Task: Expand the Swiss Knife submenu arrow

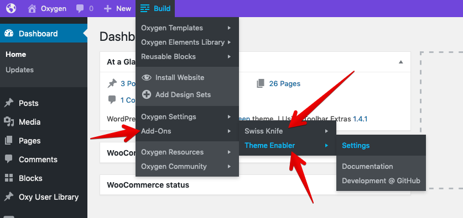Action: (x=326, y=131)
